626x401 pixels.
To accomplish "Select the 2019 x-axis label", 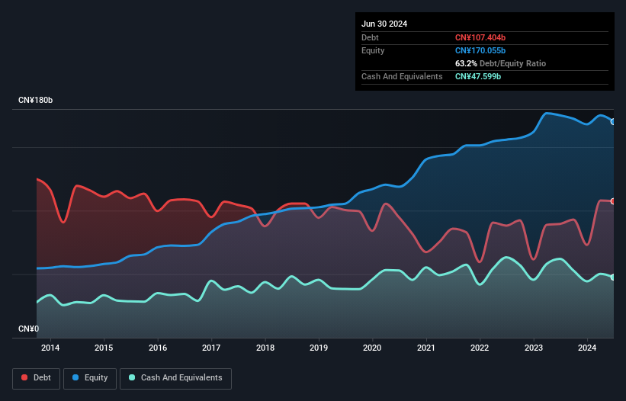I will (x=319, y=348).
